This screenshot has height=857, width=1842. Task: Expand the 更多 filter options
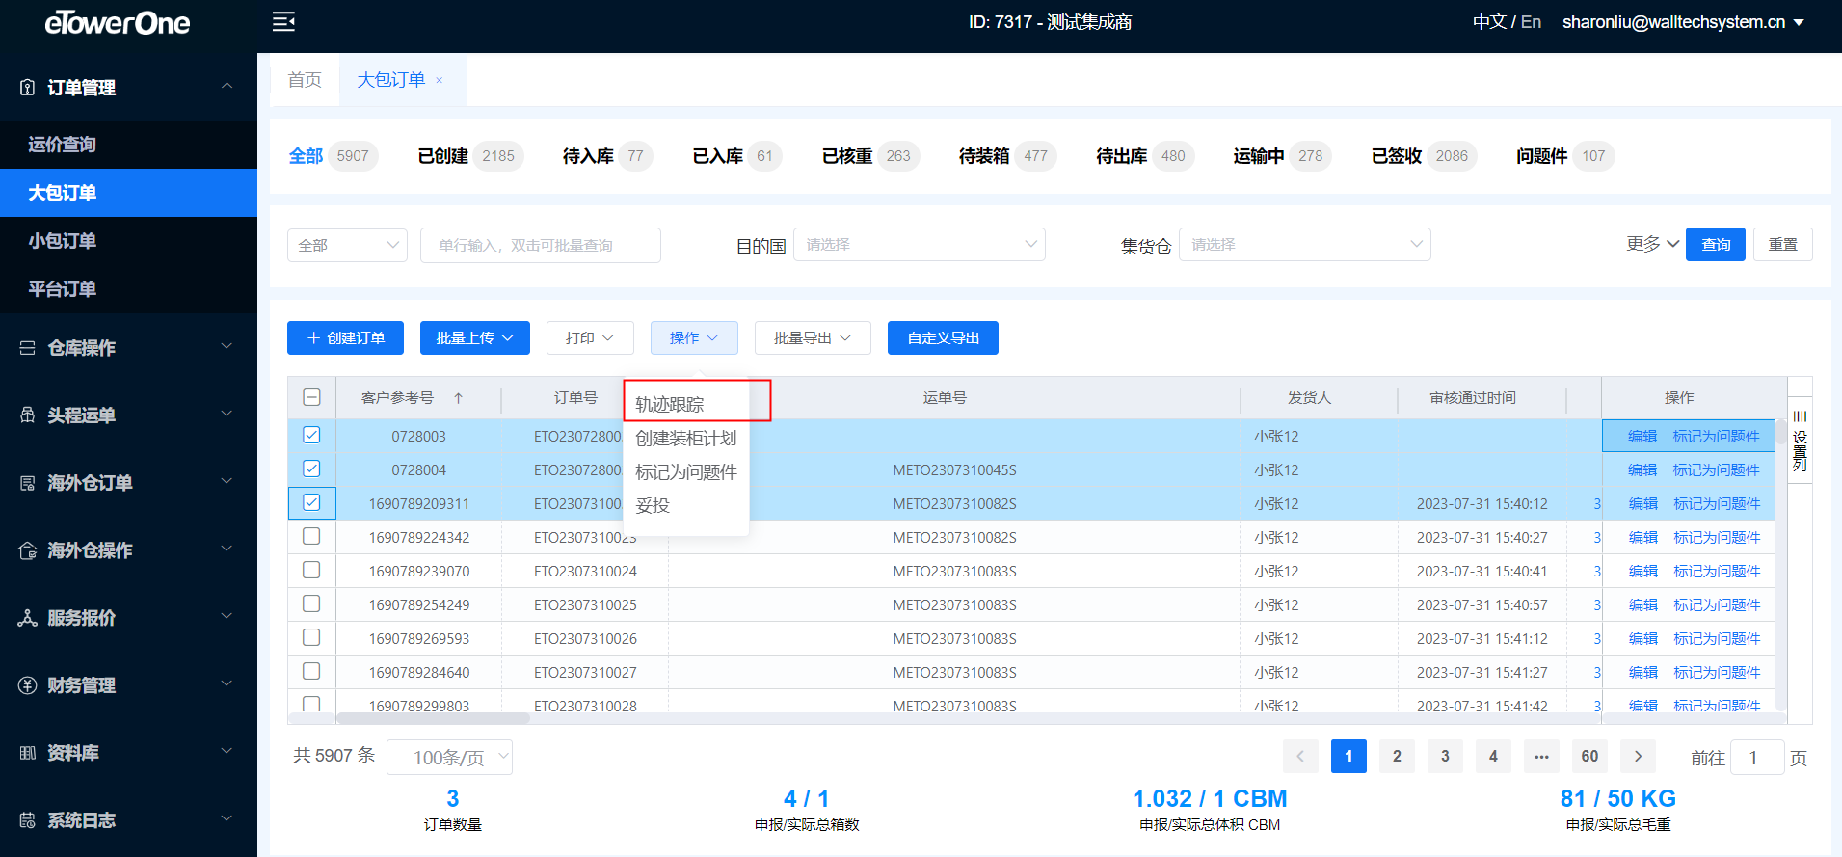(1652, 244)
